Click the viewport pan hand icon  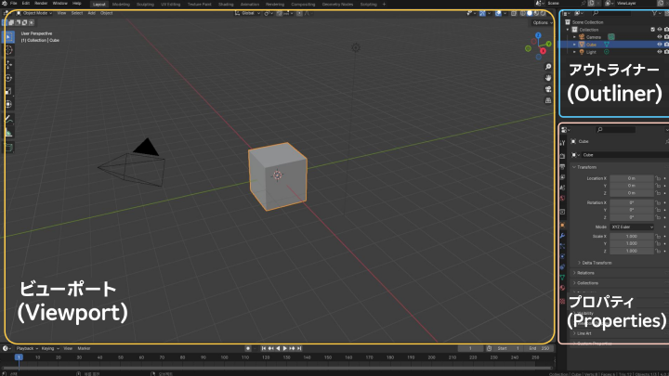[x=548, y=78]
